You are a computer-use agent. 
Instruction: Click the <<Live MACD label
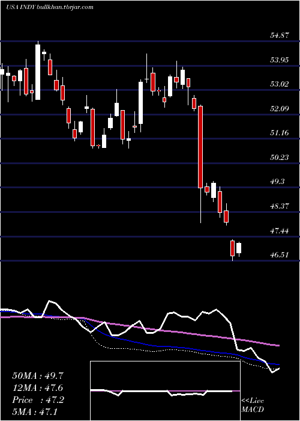pos(253,405)
